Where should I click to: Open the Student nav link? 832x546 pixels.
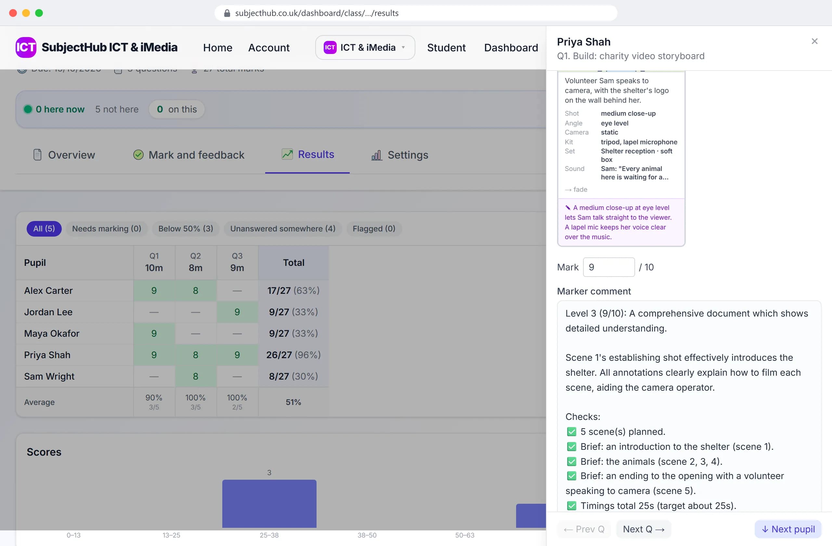point(446,47)
